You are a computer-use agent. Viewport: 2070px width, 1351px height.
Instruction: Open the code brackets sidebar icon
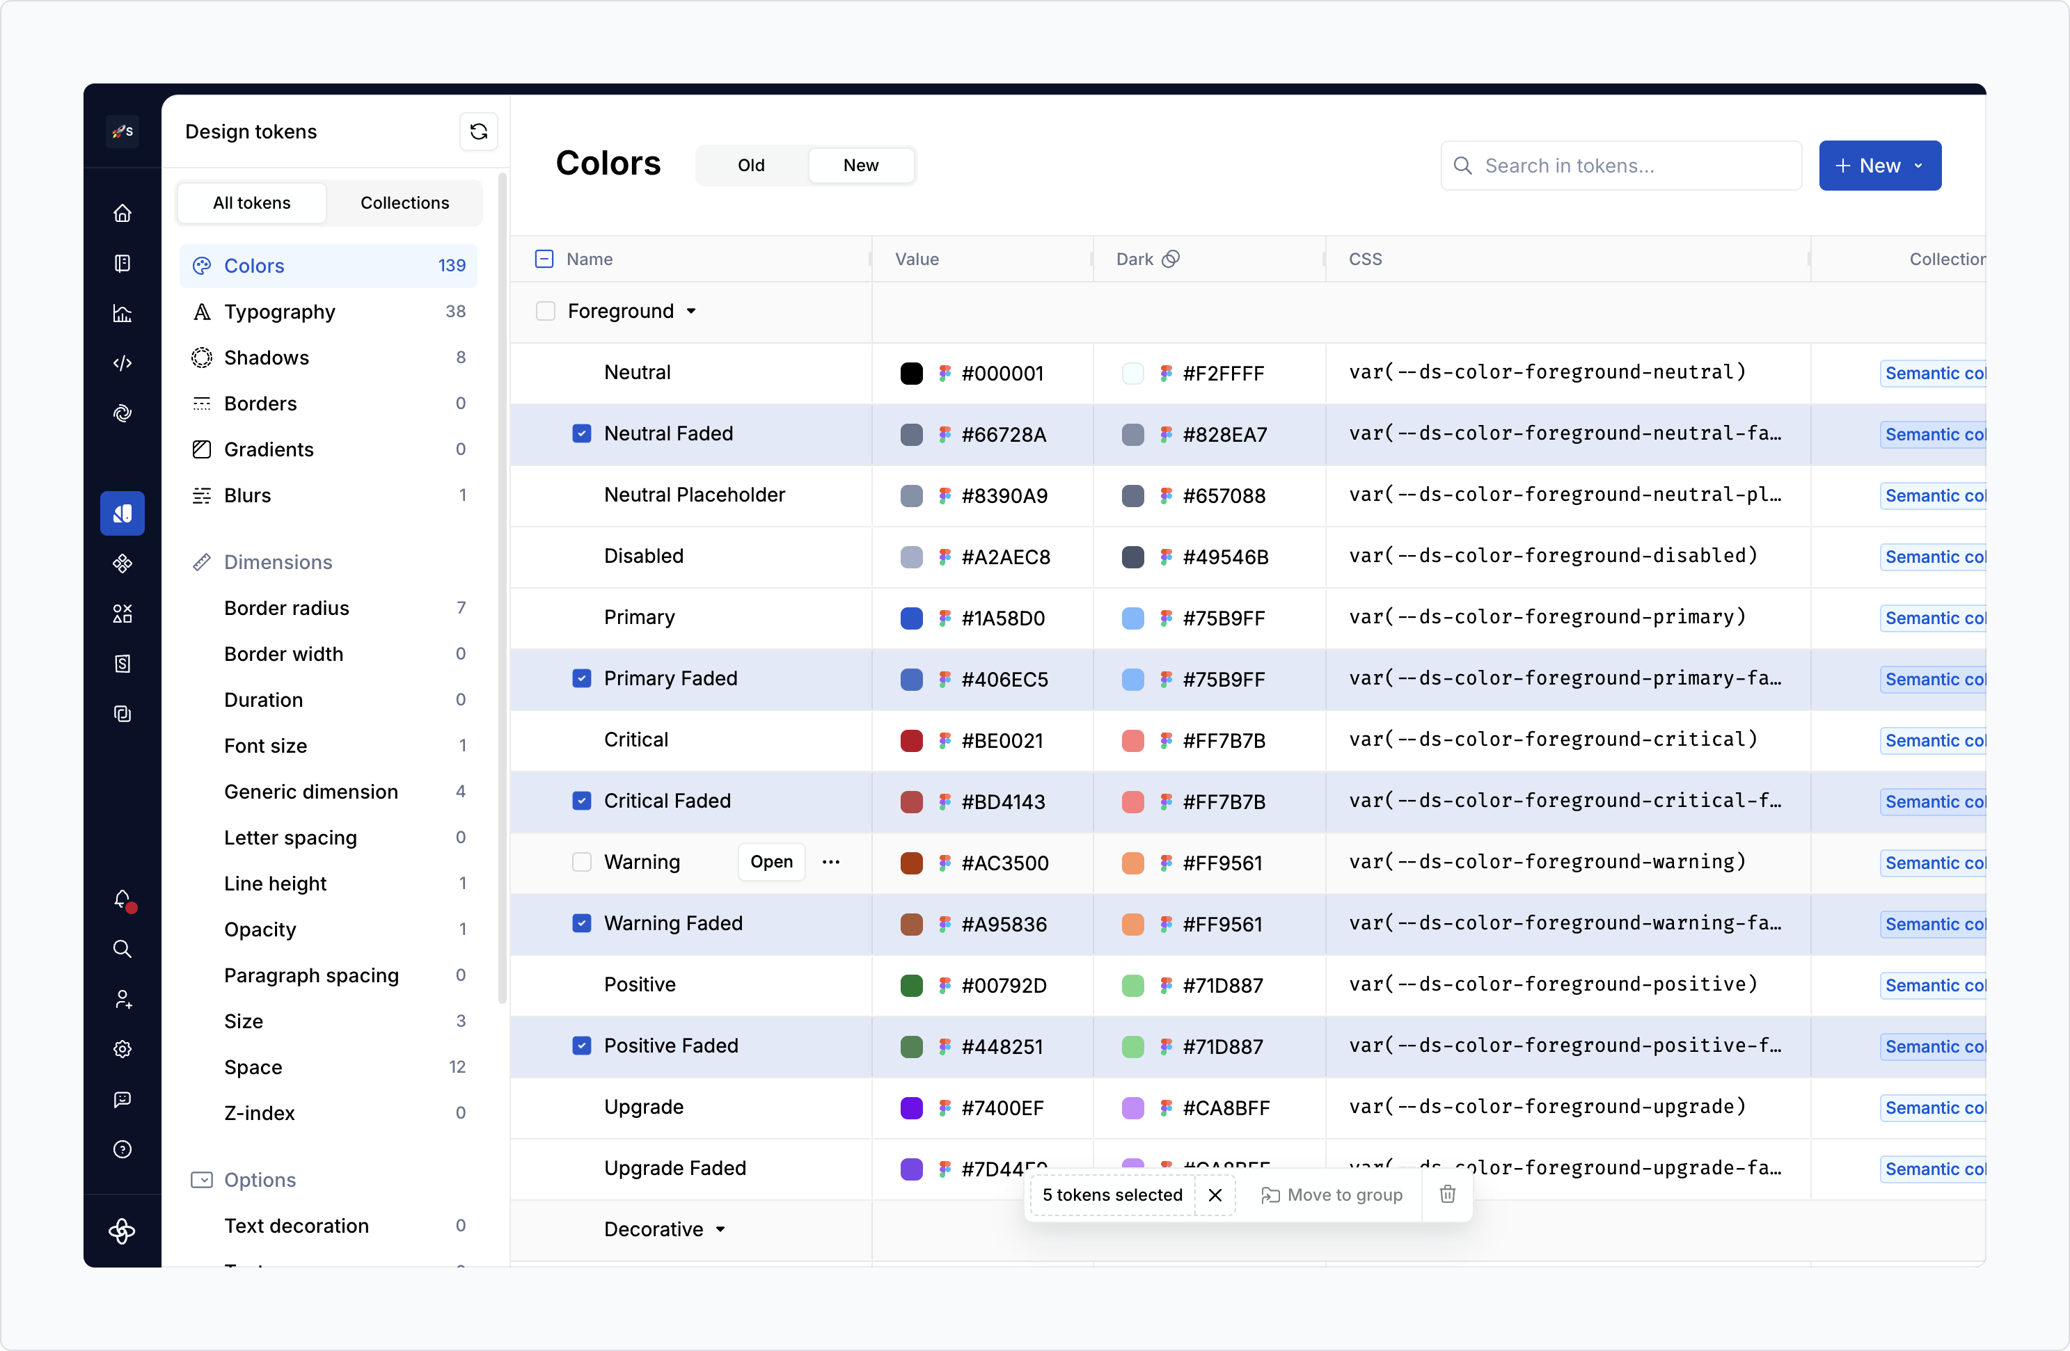coord(123,363)
